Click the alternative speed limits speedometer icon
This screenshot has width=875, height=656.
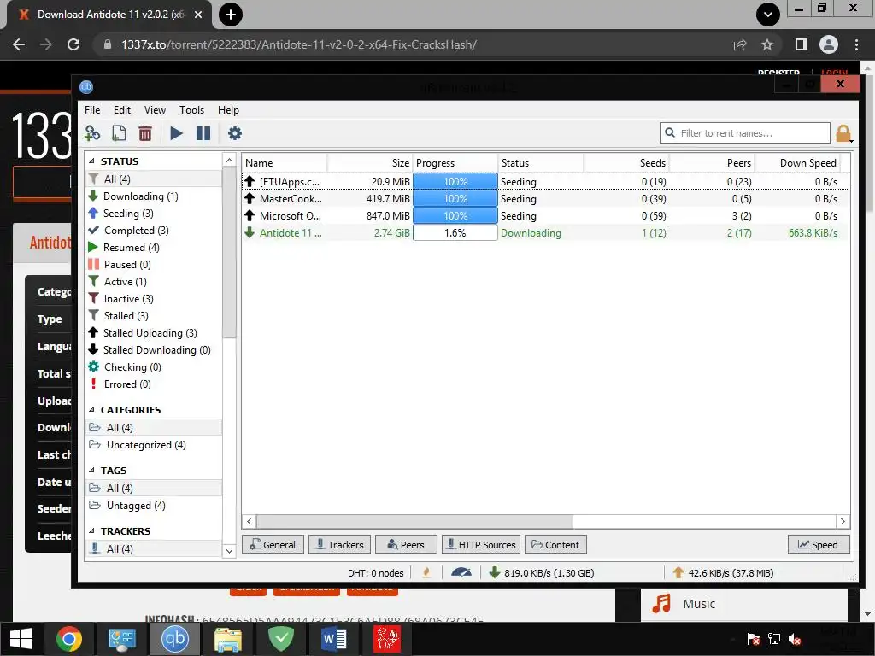coord(461,572)
